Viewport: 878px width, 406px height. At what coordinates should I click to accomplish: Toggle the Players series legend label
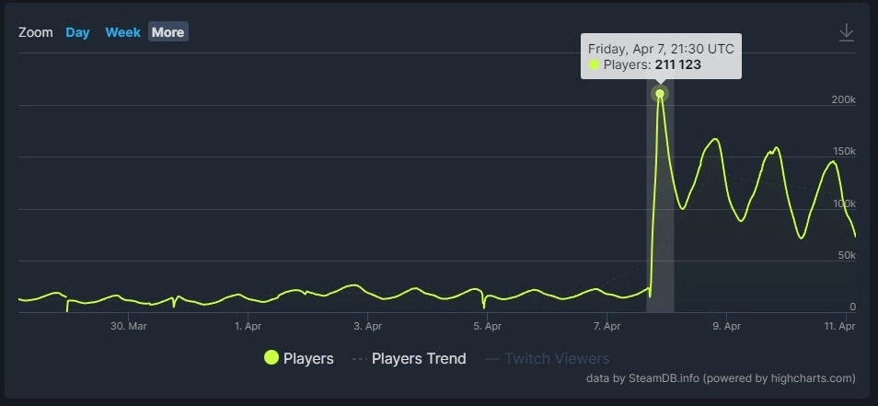tap(308, 358)
